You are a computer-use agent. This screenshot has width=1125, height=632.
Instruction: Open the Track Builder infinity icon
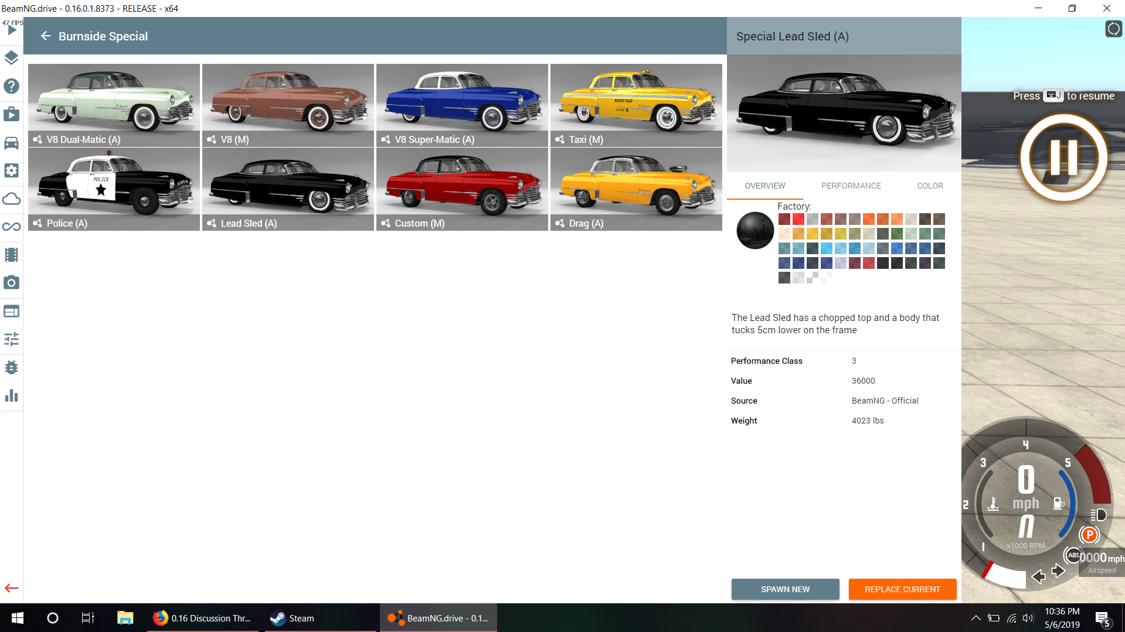(11, 227)
